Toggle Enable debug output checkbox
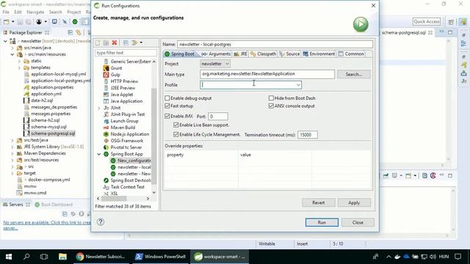The image size is (470, 264). (167, 98)
